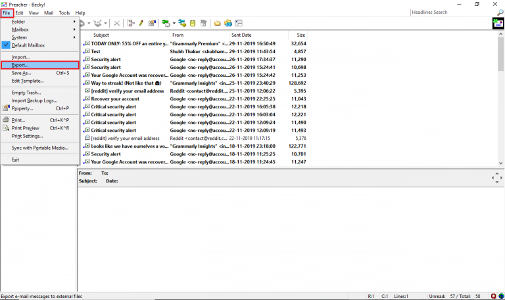Click the thread view toolbar icon

(x=131, y=23)
